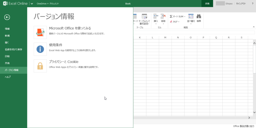
Task: Select column P header
Action: click(203, 37)
